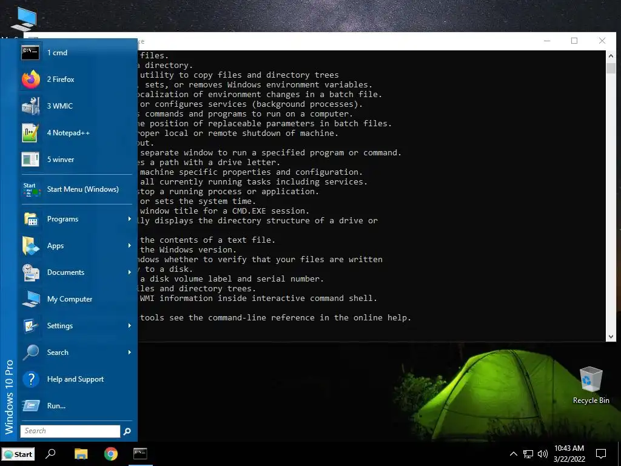Image resolution: width=621 pixels, height=466 pixels.
Task: Click the Search magnifier icon in the start menu list
Action: (30, 353)
